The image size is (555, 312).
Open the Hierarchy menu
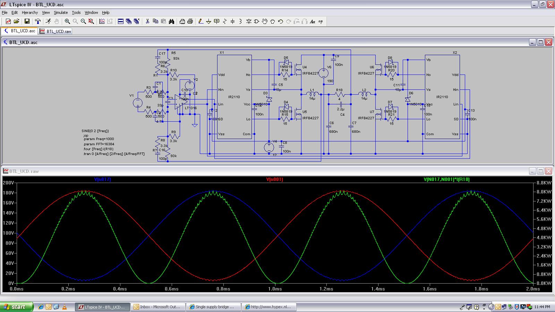coord(30,12)
